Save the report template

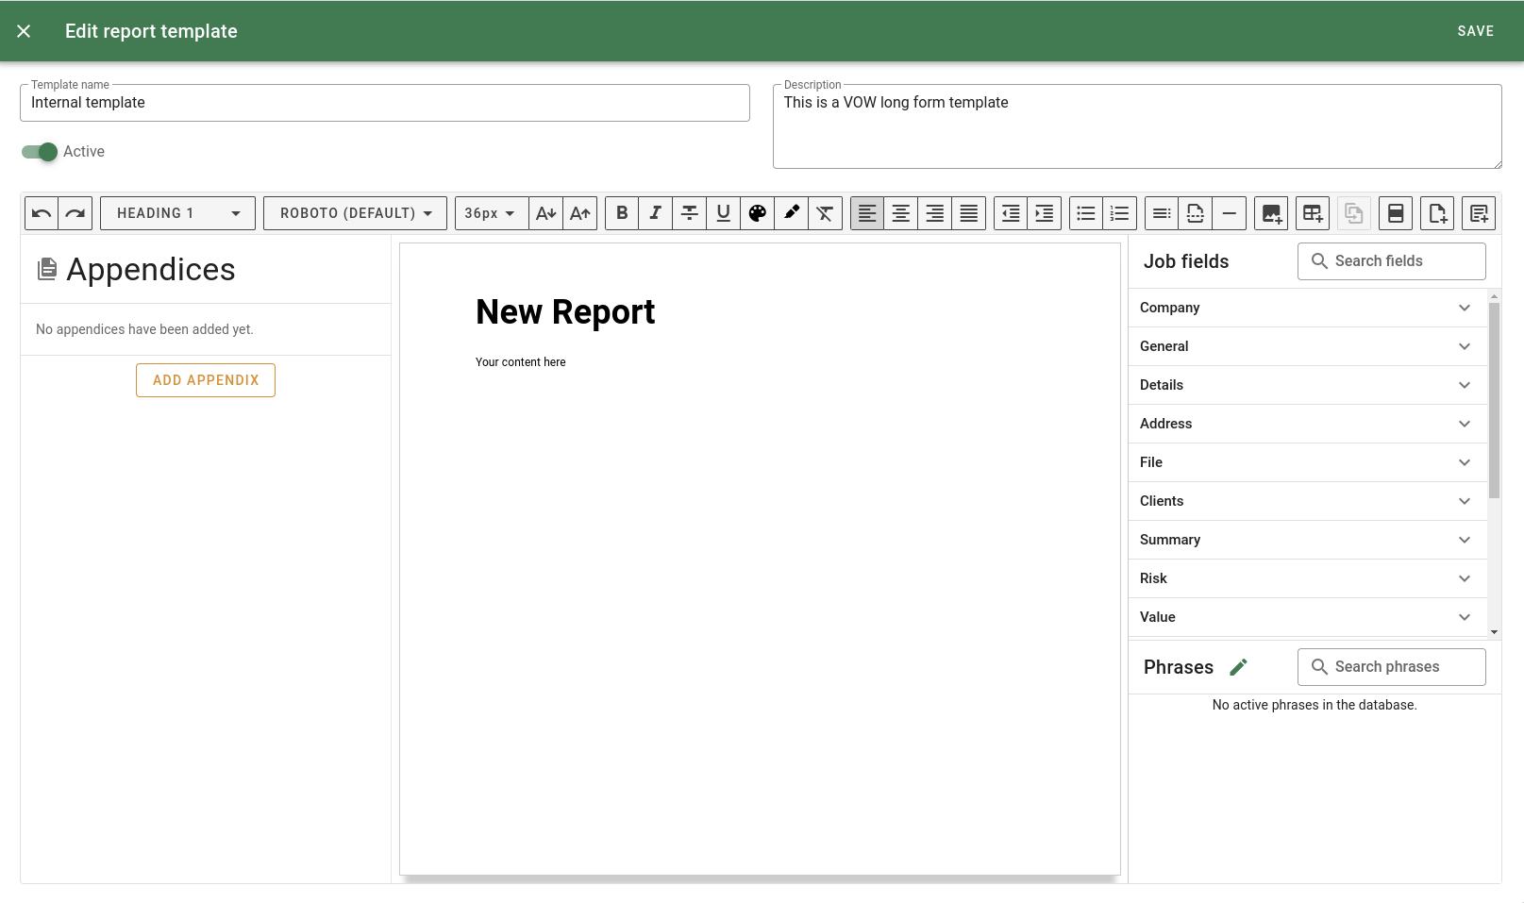[1476, 30]
